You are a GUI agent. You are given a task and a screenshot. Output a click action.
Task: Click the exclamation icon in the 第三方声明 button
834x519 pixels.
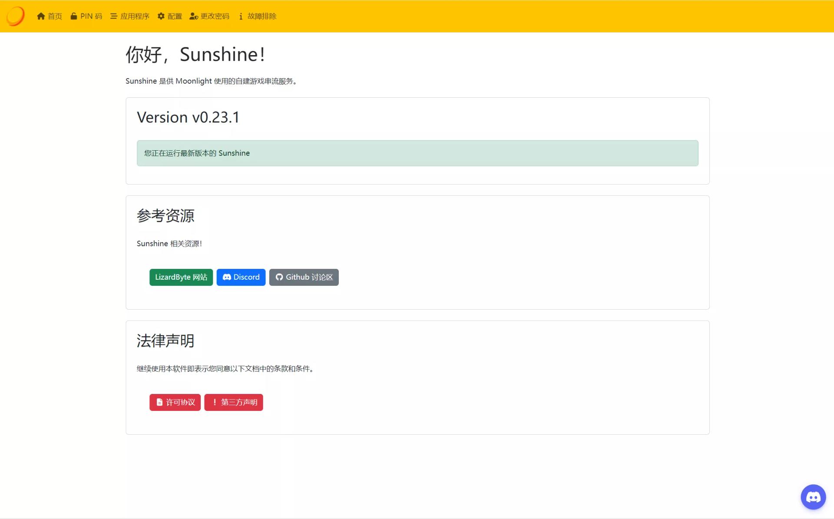click(x=215, y=402)
